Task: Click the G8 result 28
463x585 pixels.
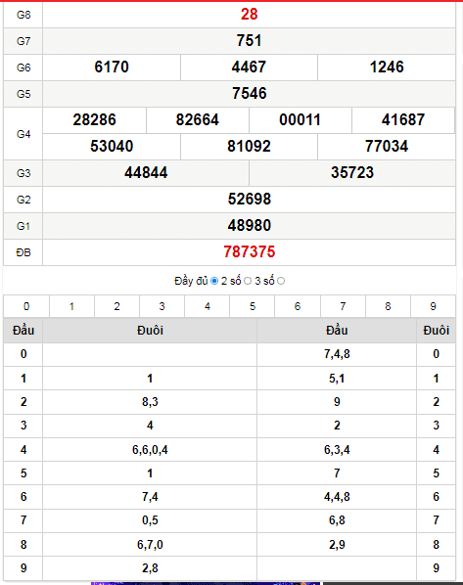Action: click(x=249, y=15)
